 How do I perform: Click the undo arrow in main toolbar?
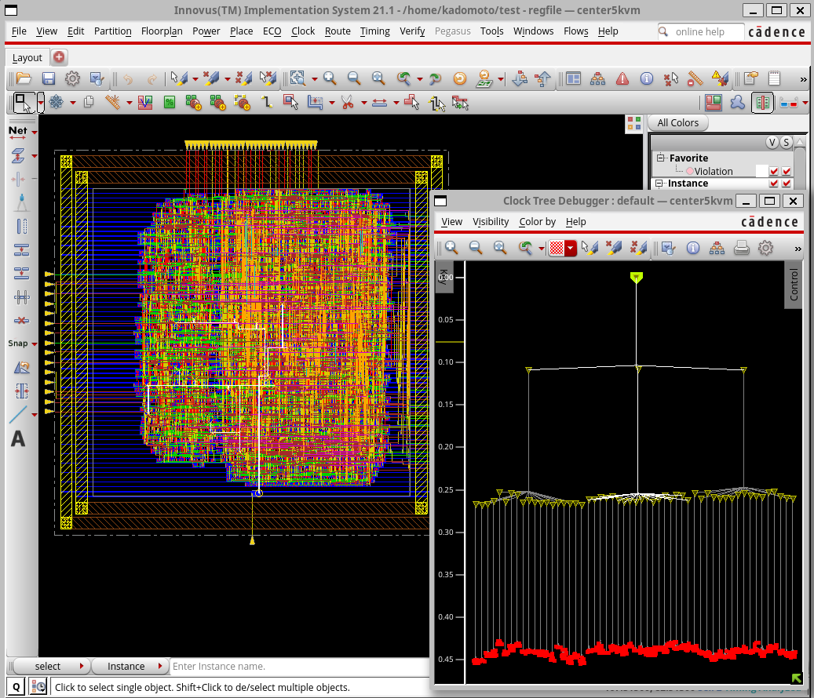[128, 79]
